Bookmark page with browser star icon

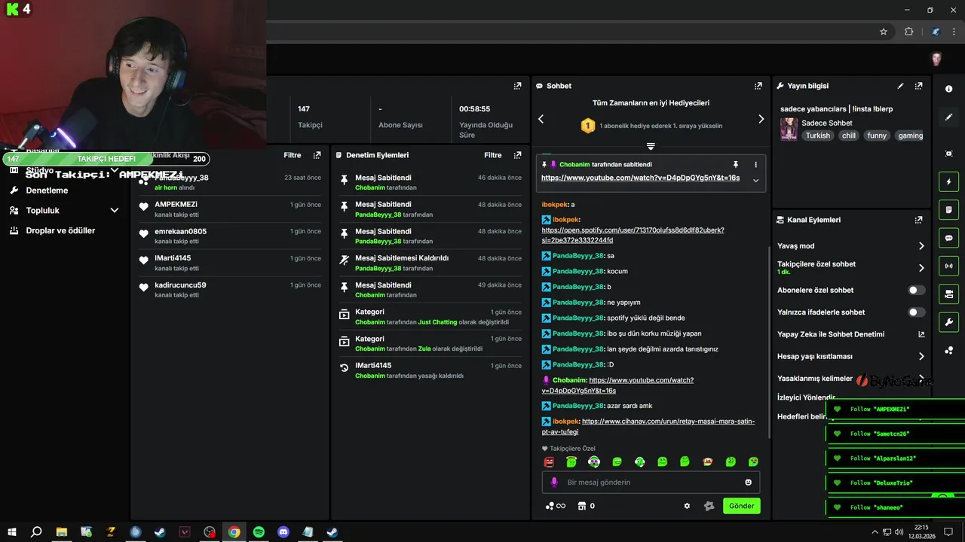(x=884, y=32)
